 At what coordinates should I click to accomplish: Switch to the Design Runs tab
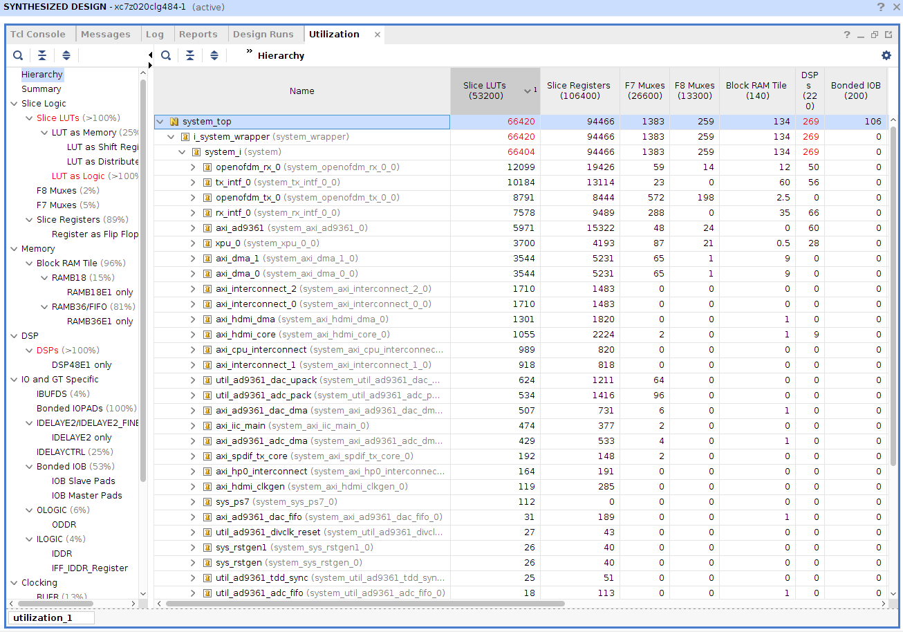pos(264,34)
